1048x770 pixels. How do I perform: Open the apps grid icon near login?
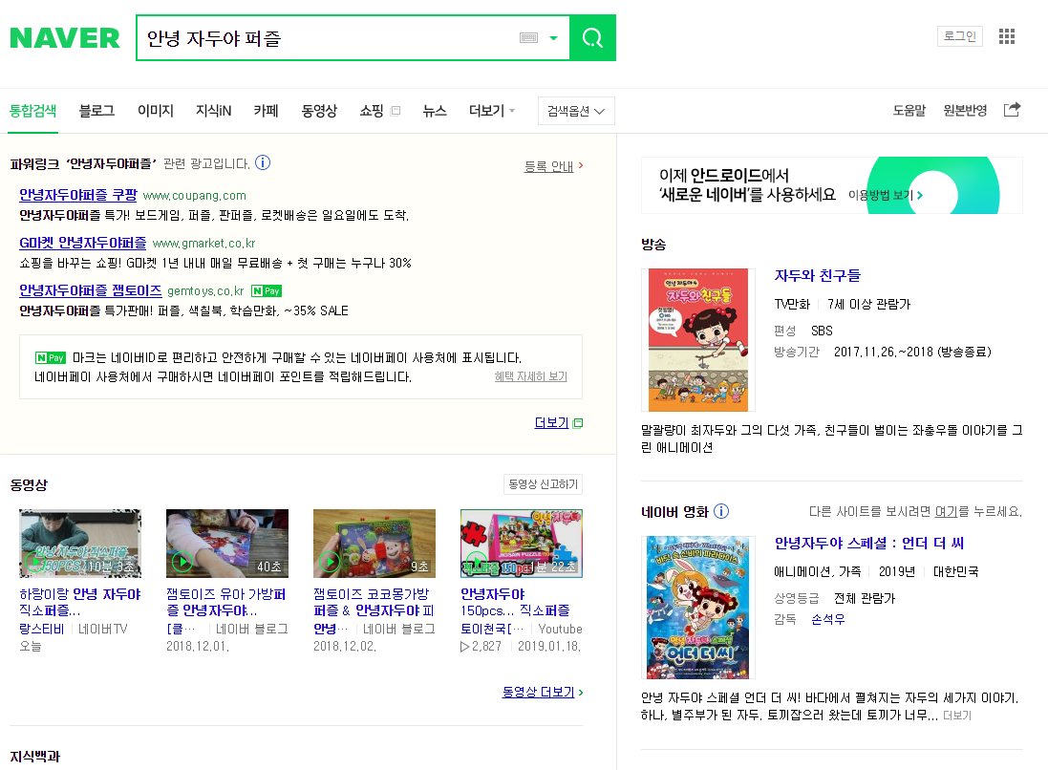coord(1007,36)
